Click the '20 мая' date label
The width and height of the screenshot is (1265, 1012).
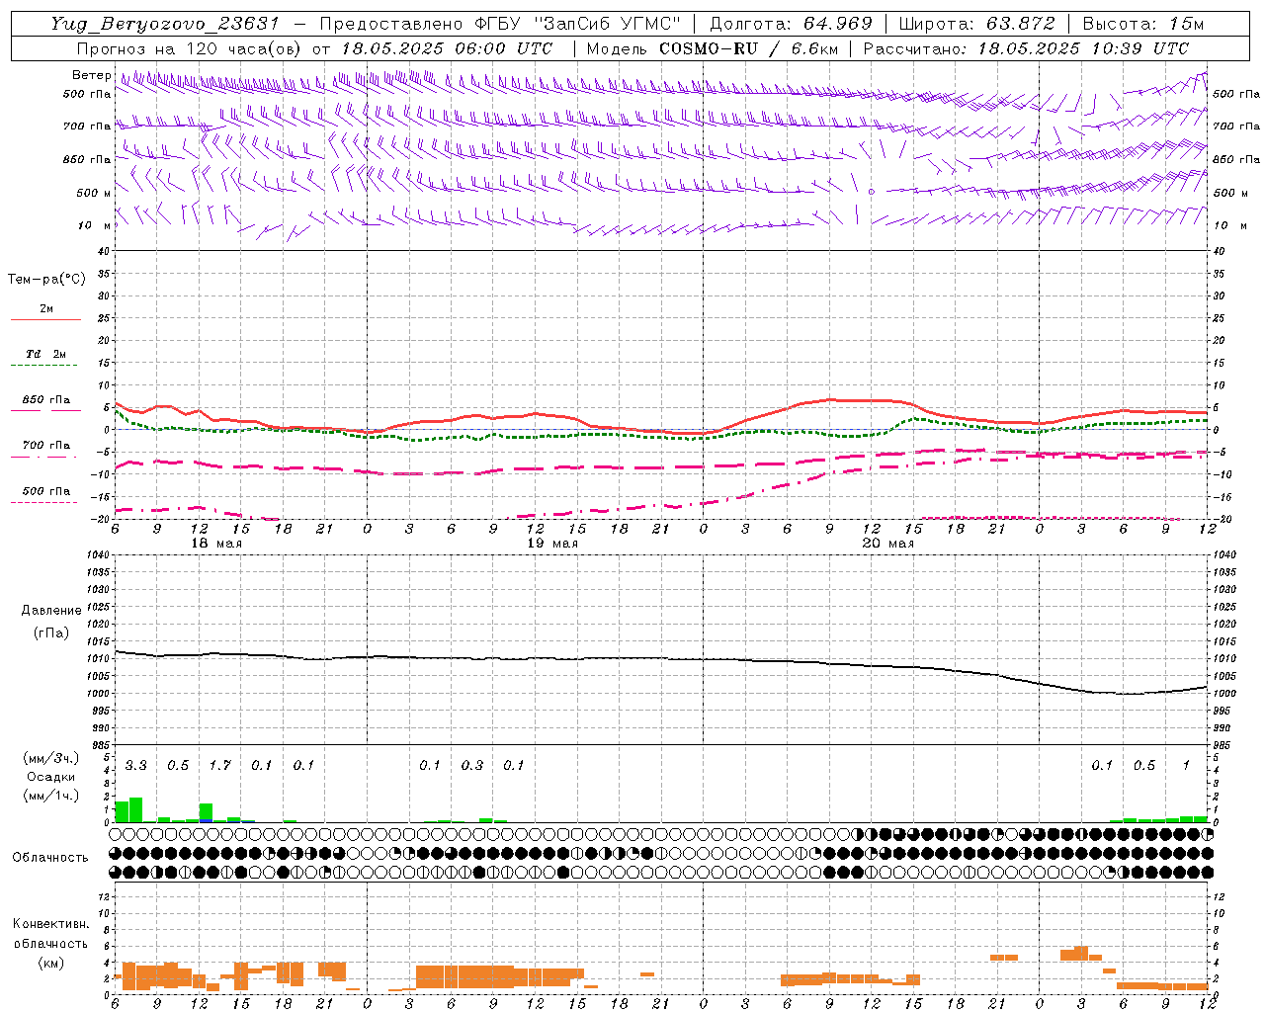[x=888, y=544]
